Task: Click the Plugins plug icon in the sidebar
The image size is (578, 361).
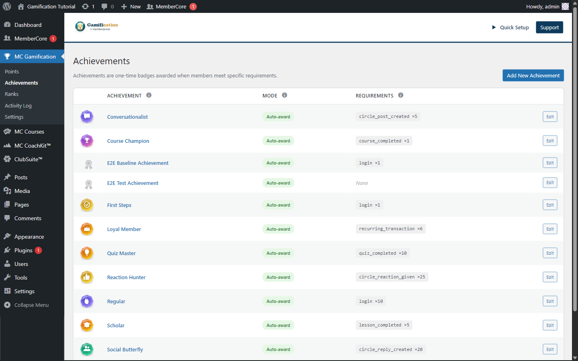Action: click(x=7, y=250)
